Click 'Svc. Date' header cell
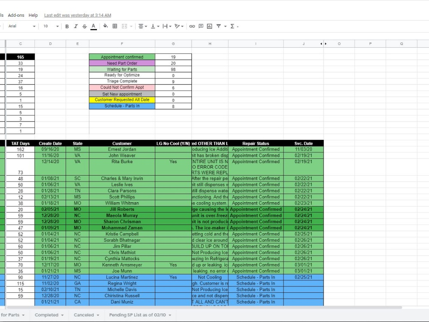Screen dimensions: 429x322 point(303,143)
